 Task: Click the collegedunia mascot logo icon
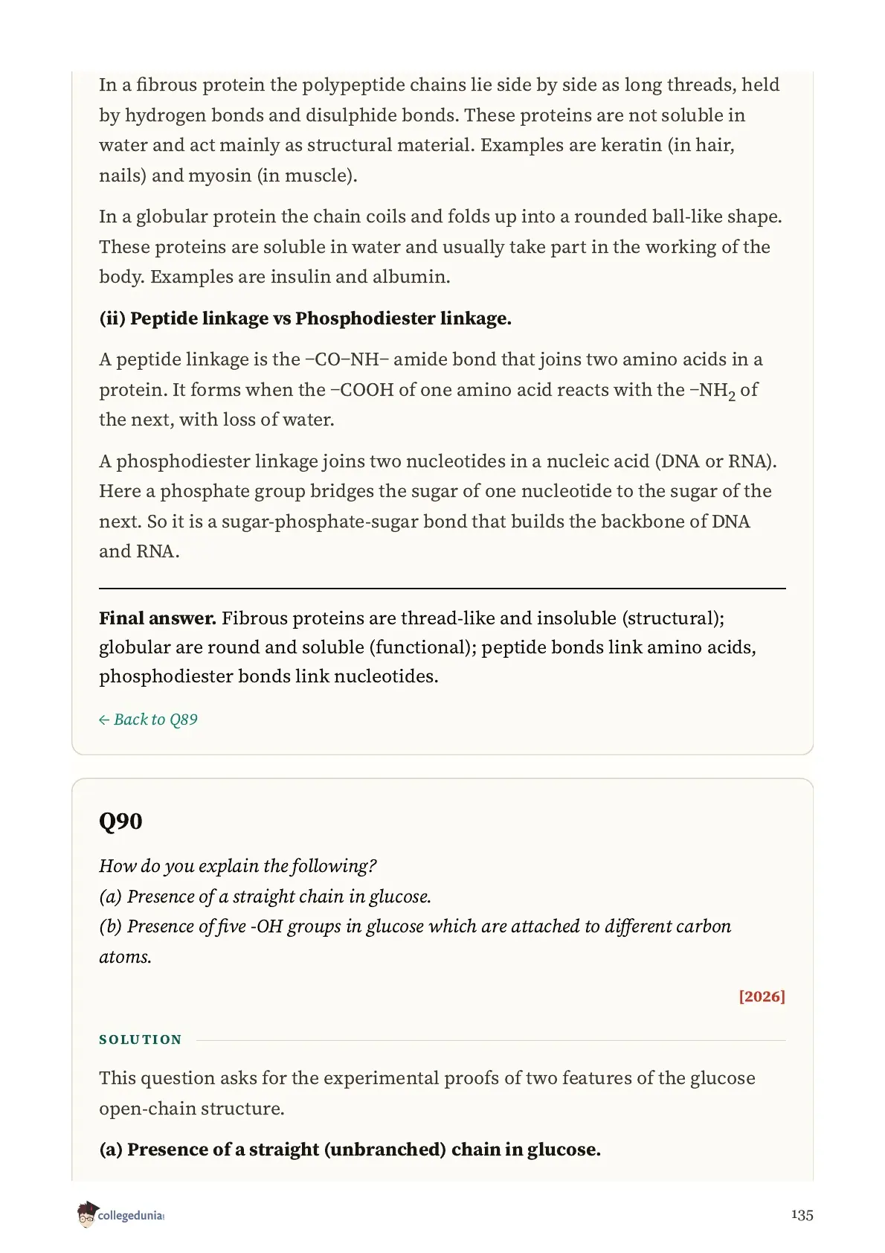point(87,1214)
